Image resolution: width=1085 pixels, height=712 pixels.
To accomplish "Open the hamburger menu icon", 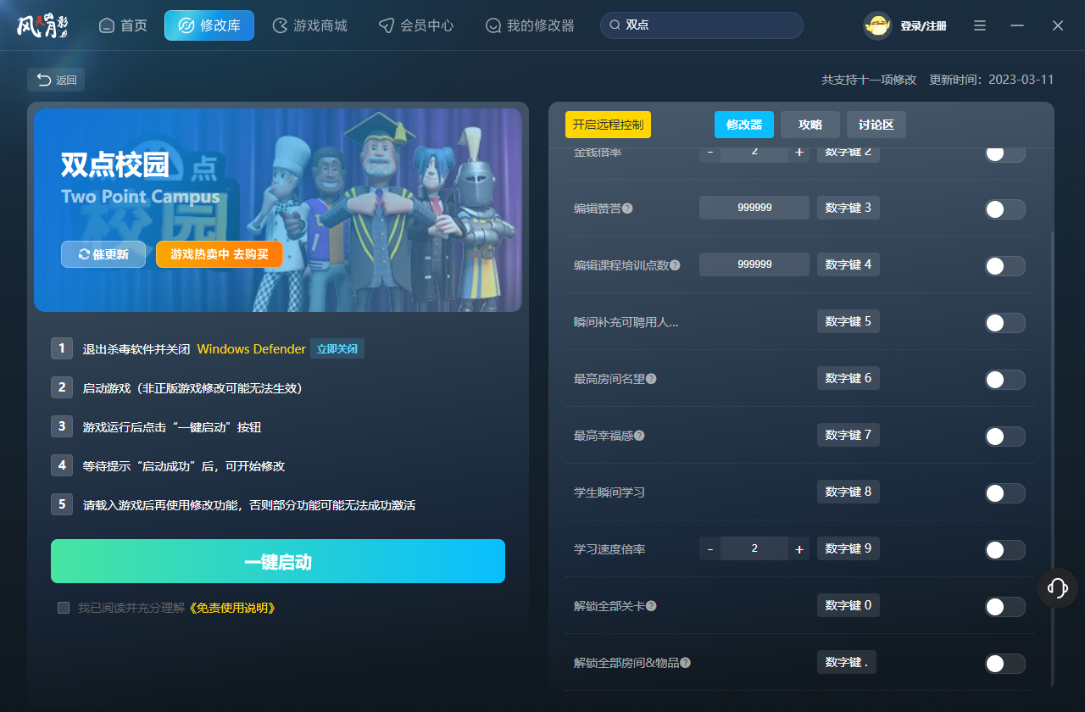I will tap(980, 25).
